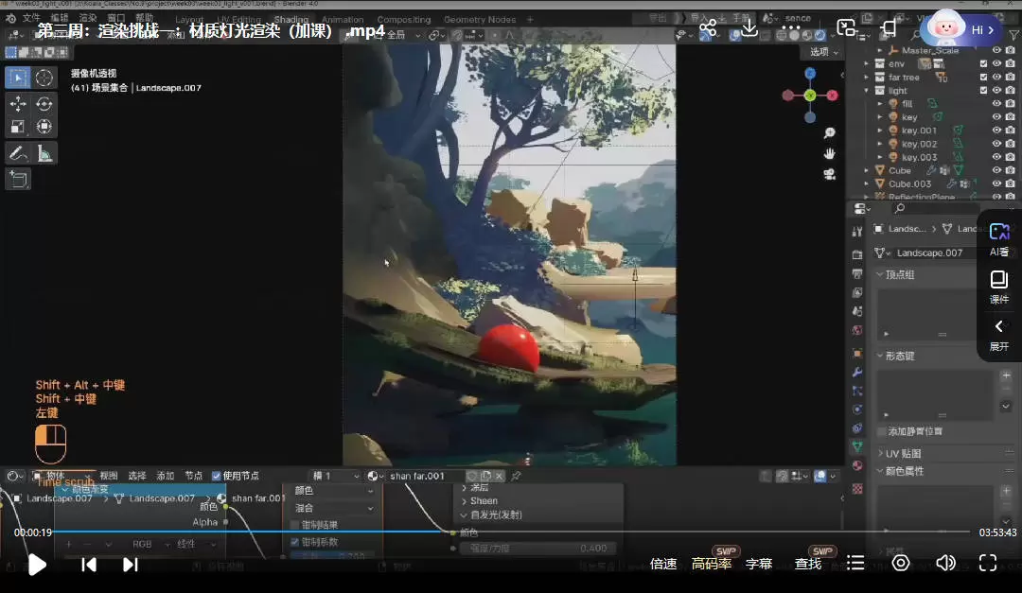Click the shan far.001 material name field

pos(424,476)
